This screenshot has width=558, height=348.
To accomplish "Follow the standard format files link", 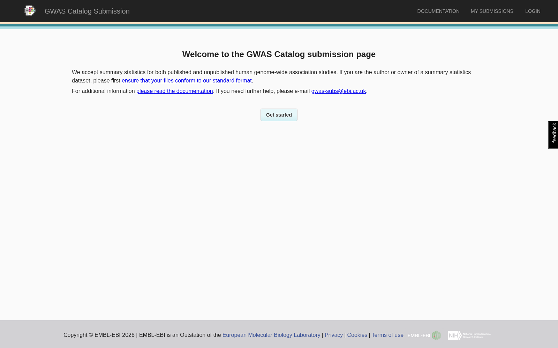I will 187,81.
